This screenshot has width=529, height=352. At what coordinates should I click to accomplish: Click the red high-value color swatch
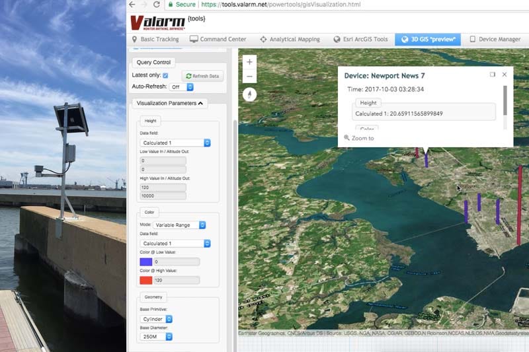(145, 280)
